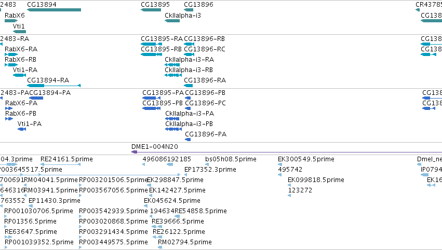Image resolution: width=442 pixels, height=250 pixels.
Task: Click the CG13896-RC transcript label
Action: (205, 49)
